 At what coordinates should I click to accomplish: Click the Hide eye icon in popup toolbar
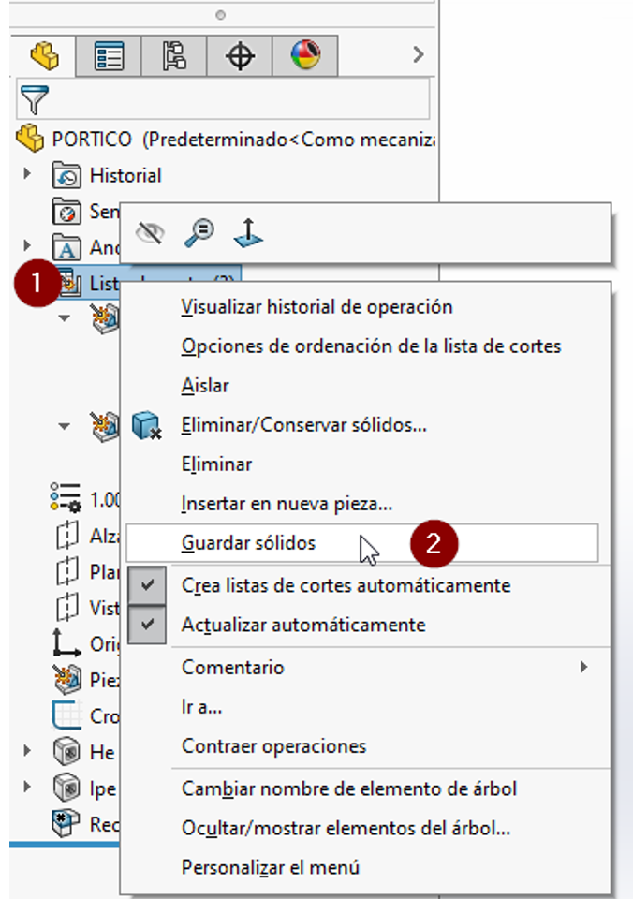150,233
